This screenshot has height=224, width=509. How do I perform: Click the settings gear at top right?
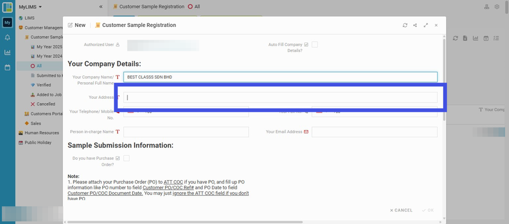click(496, 7)
